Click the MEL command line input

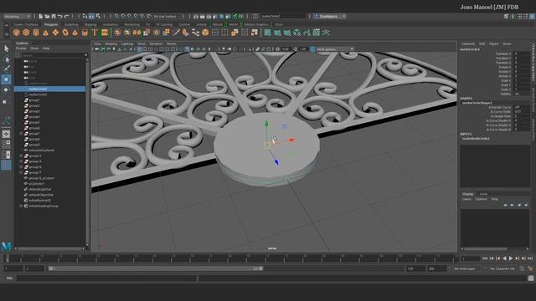click(106, 278)
